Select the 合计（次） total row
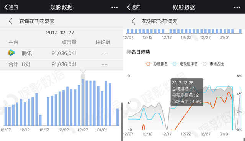This screenshot has height=141, width=245. click(x=61, y=64)
